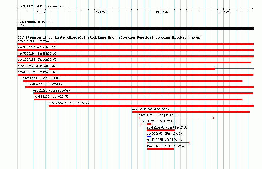Click the thick red block of nsv511219
This screenshot has height=169, width=262.
[149, 124]
